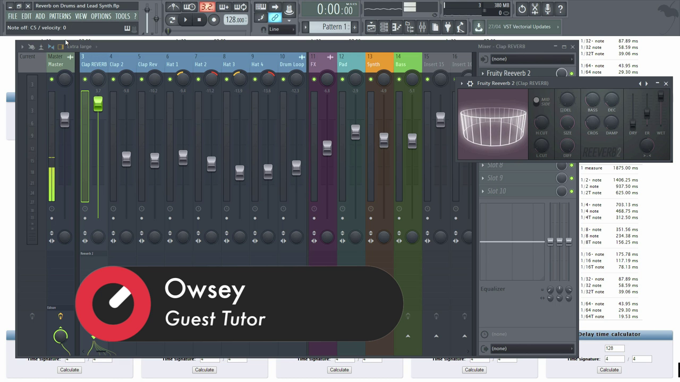Click the Record button in transport
The height and width of the screenshot is (382, 680).
(214, 20)
